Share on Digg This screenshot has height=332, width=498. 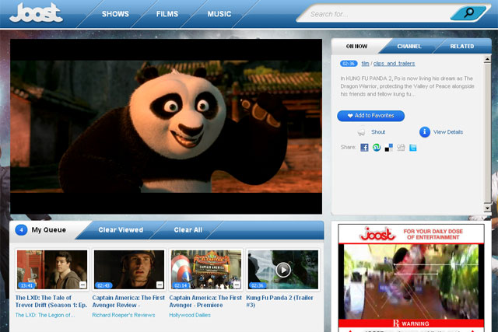click(401, 148)
